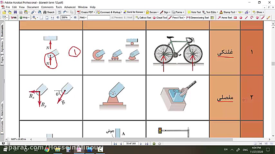Select the filled Polygon tool

pos(257,18)
